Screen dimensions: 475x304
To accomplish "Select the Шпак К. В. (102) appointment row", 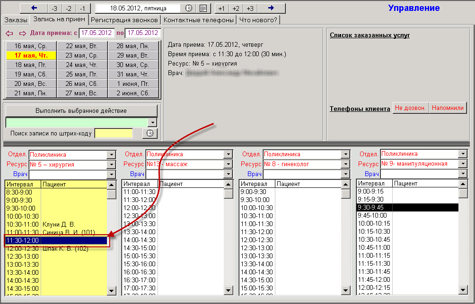I will pos(56,248).
